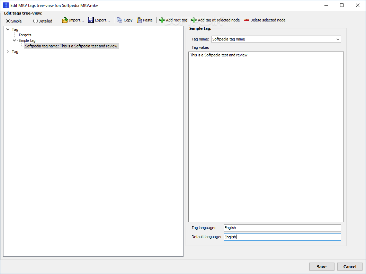Image resolution: width=366 pixels, height=274 pixels.
Task: Select the Simple tag node label
Action: 27,40
